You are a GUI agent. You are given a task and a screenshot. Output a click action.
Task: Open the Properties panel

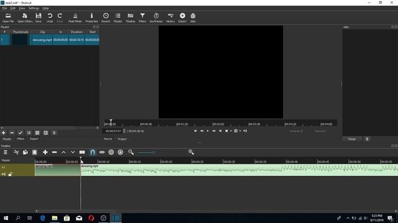coord(91,18)
